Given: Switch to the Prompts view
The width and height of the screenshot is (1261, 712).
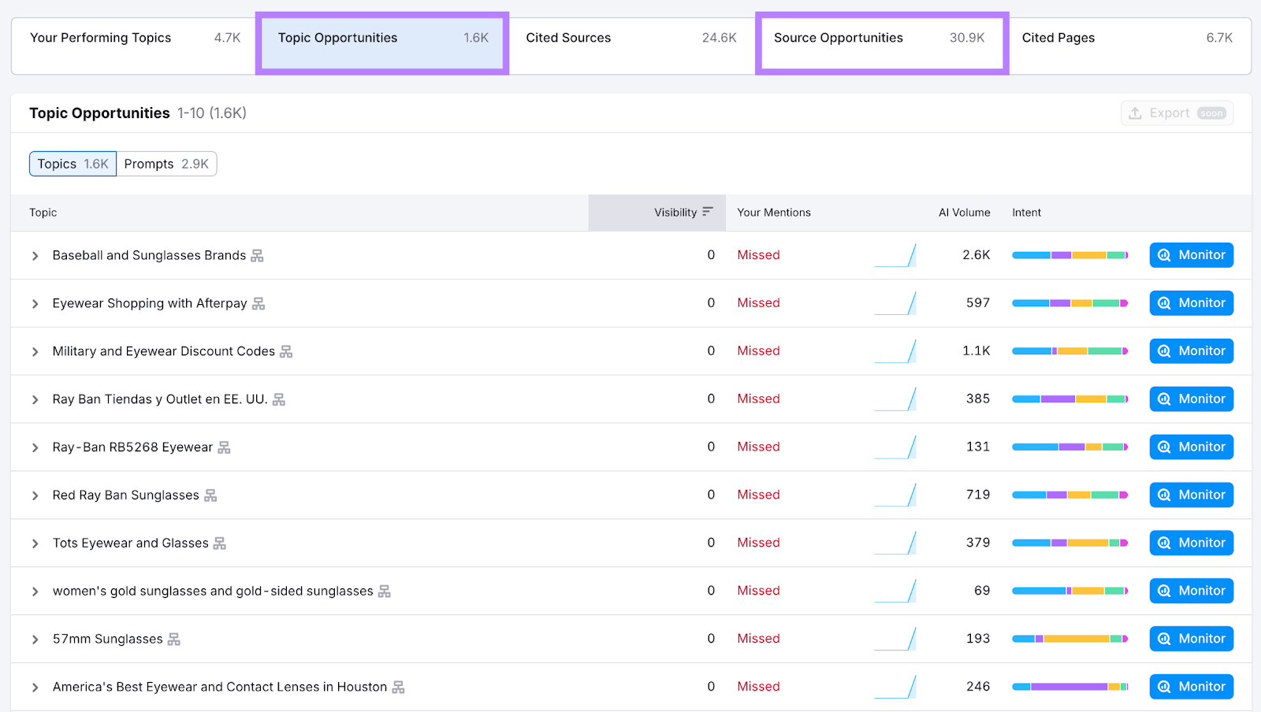Looking at the screenshot, I should 166,164.
